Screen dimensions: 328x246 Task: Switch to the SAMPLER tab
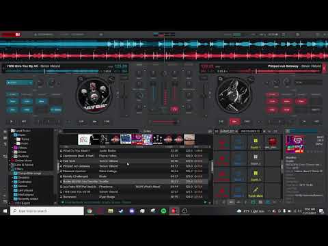coord(227,131)
